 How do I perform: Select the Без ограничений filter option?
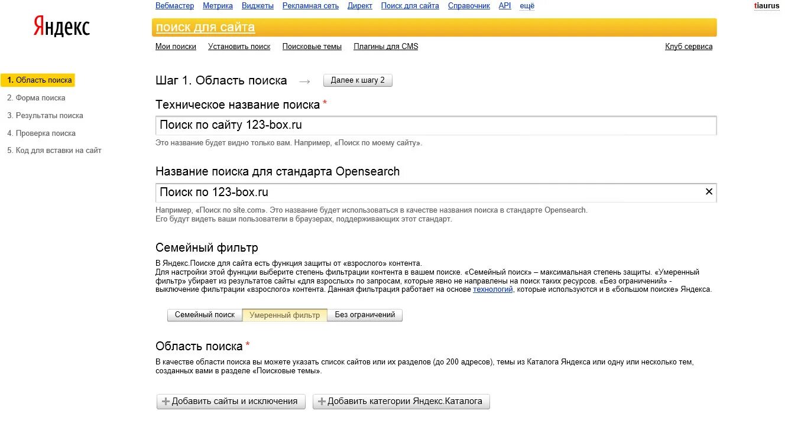coord(365,315)
